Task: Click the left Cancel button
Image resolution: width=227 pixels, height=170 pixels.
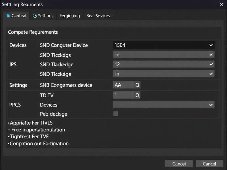Action: (179, 163)
